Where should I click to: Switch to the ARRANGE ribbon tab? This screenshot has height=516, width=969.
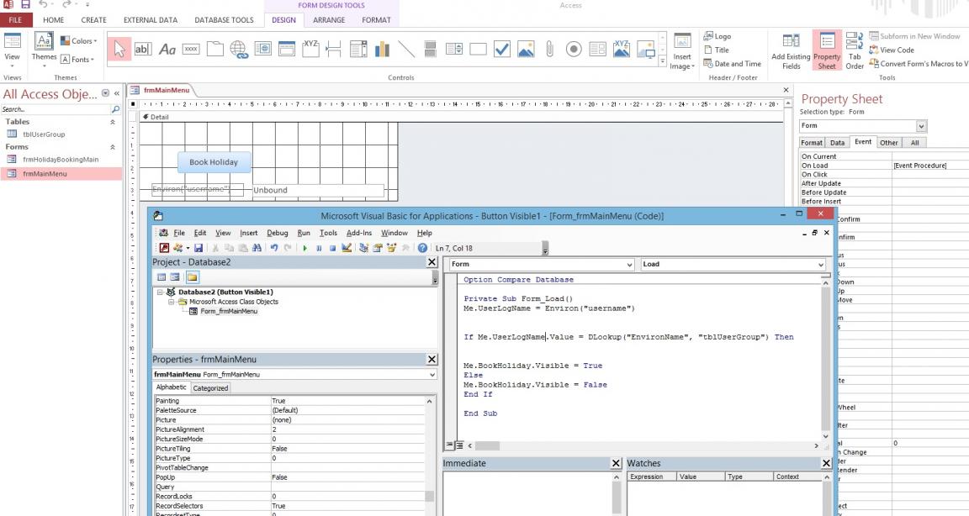pos(329,19)
